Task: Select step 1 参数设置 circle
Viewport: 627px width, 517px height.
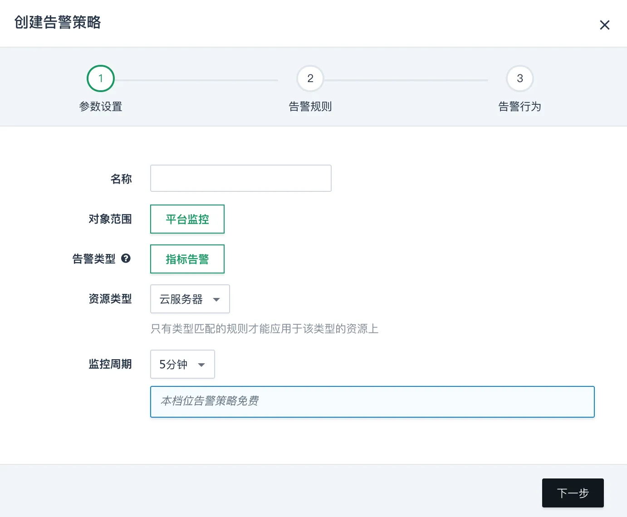Action: click(101, 78)
